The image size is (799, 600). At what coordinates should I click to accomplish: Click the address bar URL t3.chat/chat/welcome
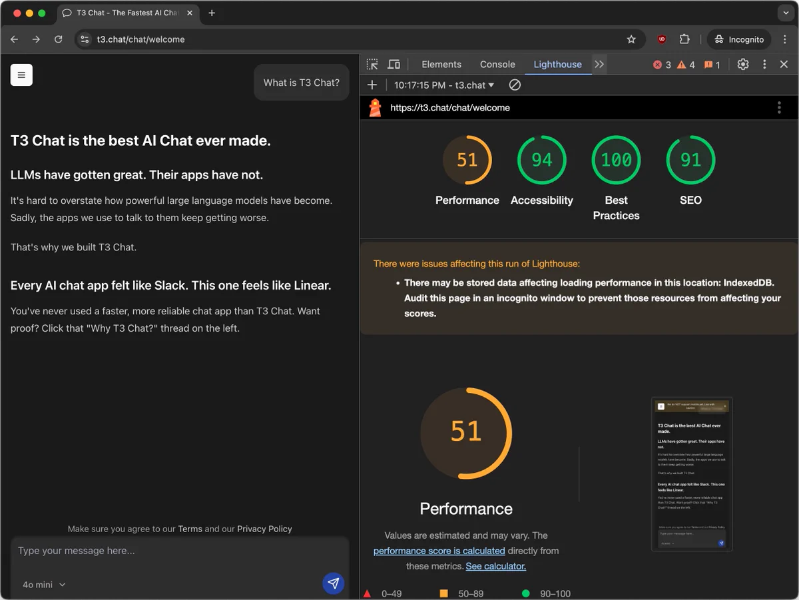tap(141, 39)
